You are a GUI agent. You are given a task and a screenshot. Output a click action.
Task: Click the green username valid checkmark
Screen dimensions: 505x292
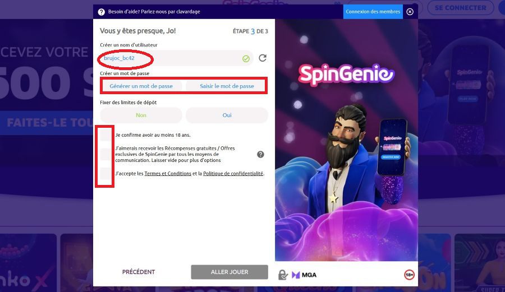point(246,58)
